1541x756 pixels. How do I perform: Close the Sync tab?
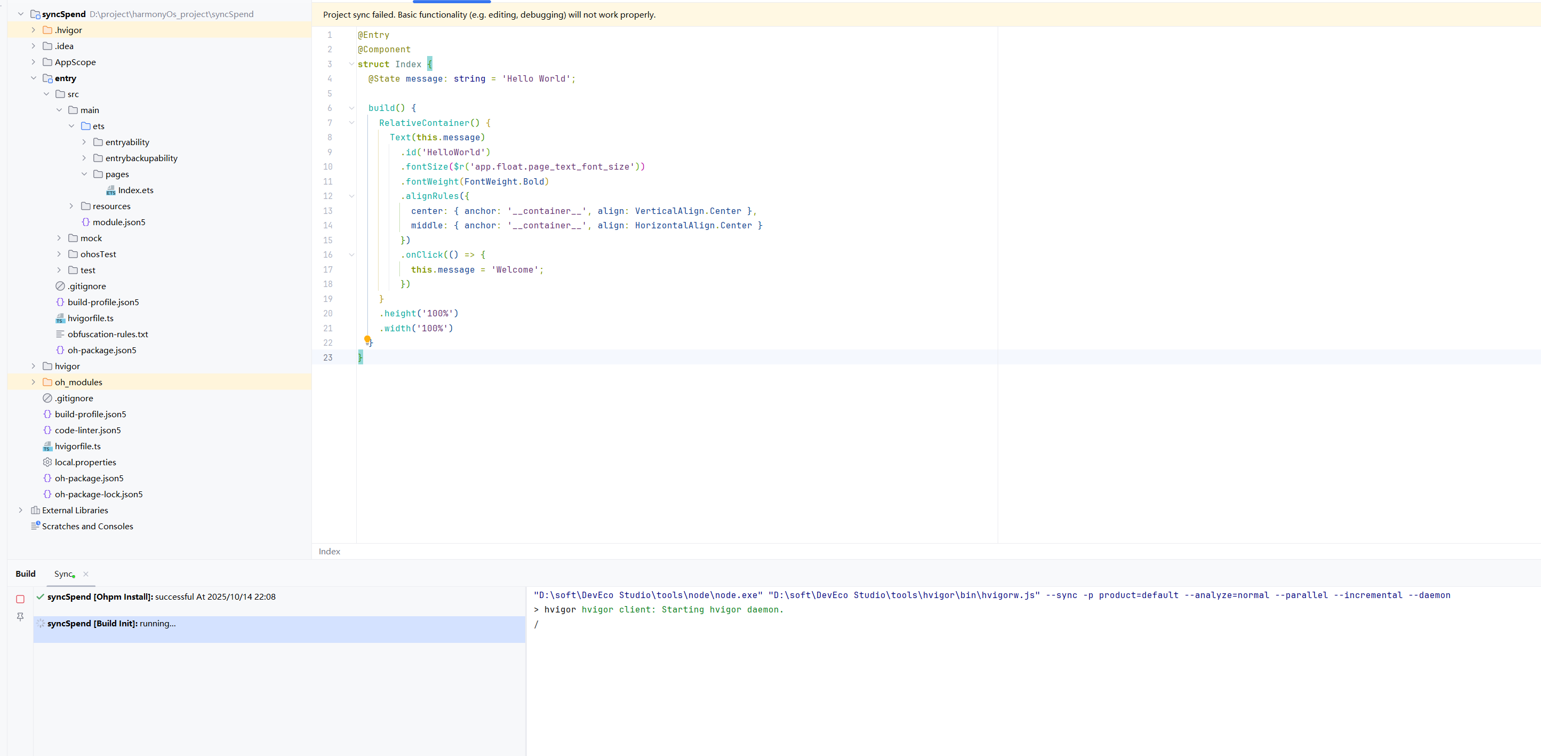85,574
